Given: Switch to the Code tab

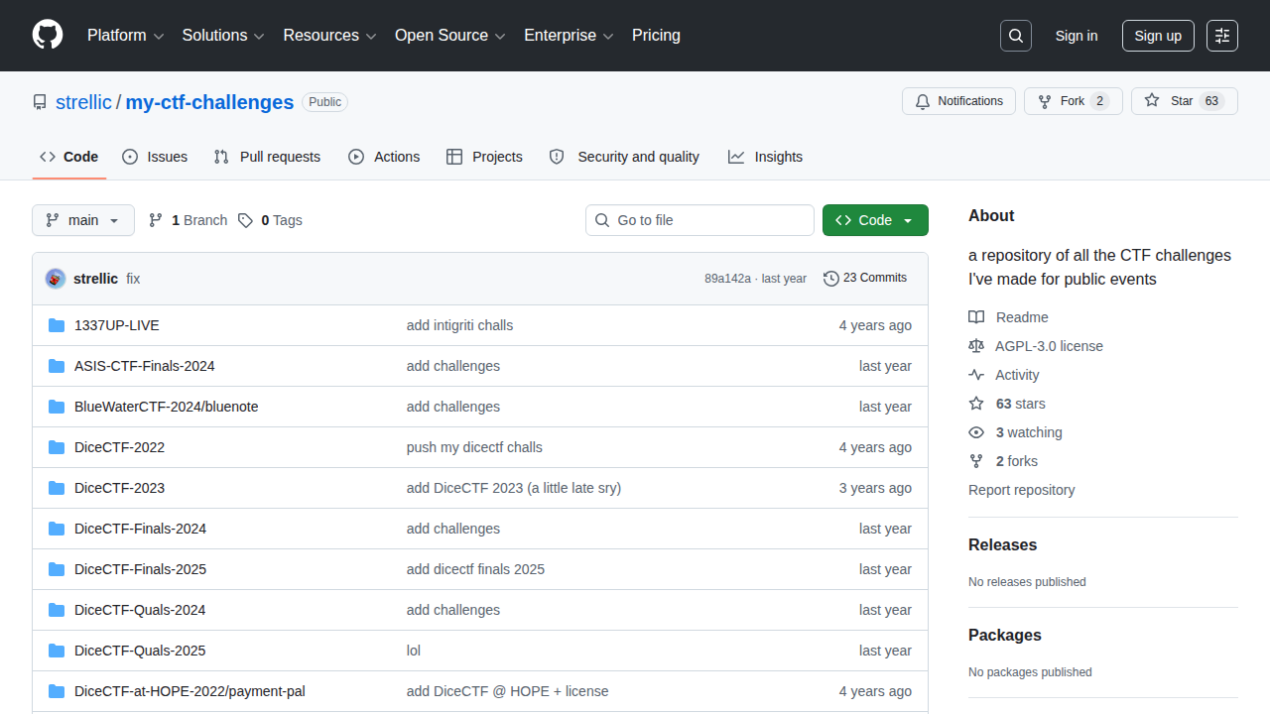Looking at the screenshot, I should 69,157.
